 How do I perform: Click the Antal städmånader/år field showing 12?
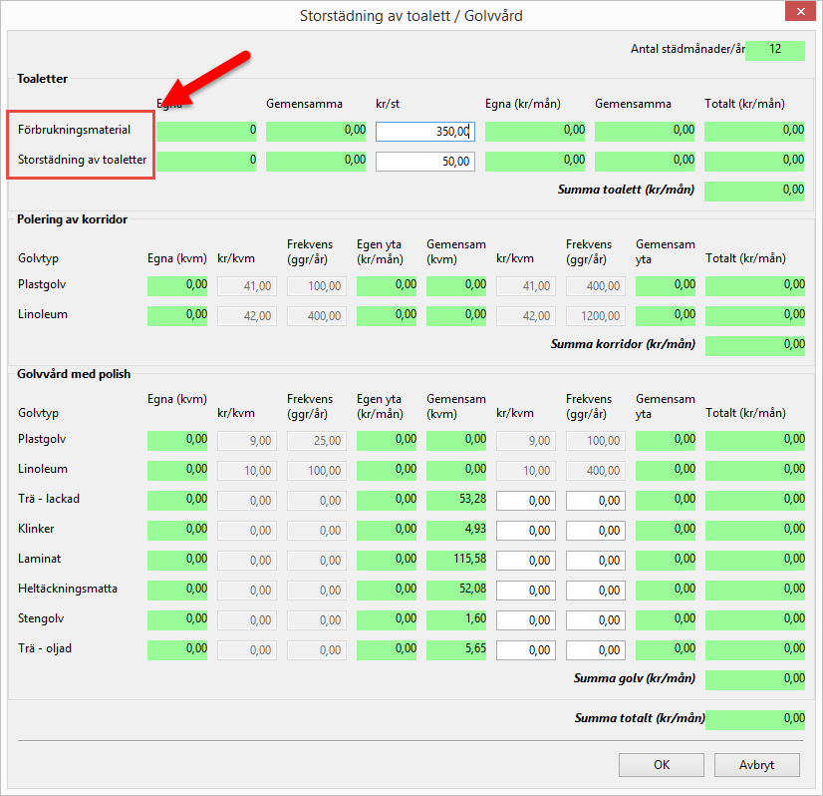(x=774, y=50)
